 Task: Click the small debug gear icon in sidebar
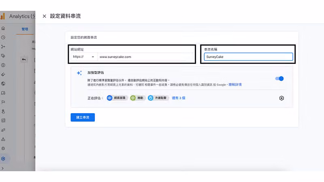[x=3, y=148]
